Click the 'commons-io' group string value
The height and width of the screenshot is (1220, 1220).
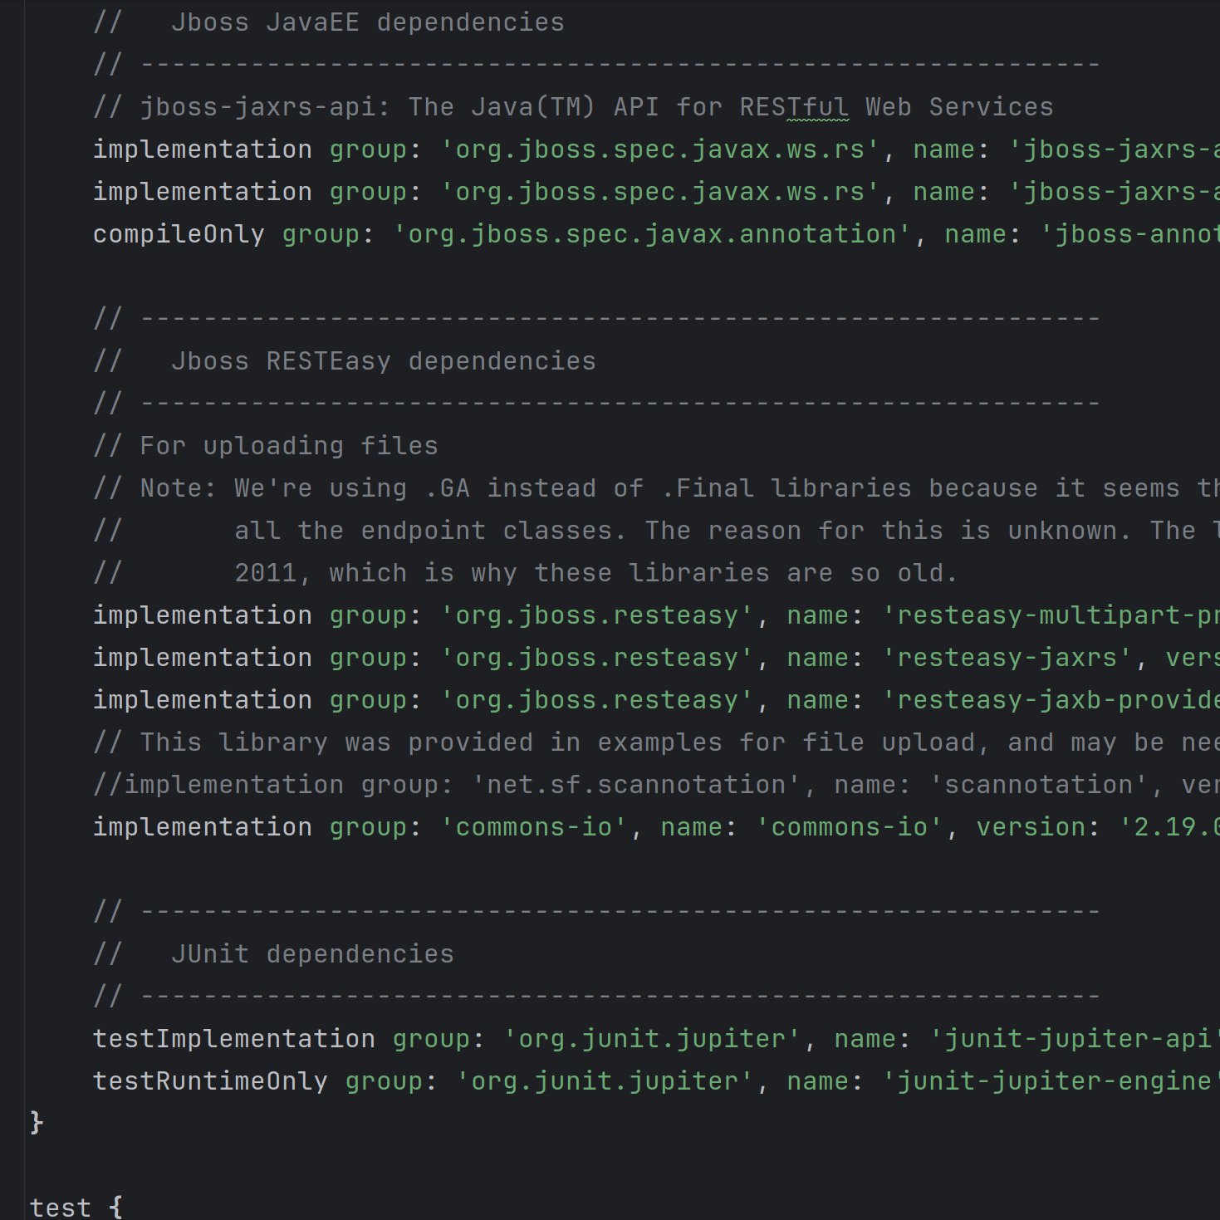(x=533, y=827)
